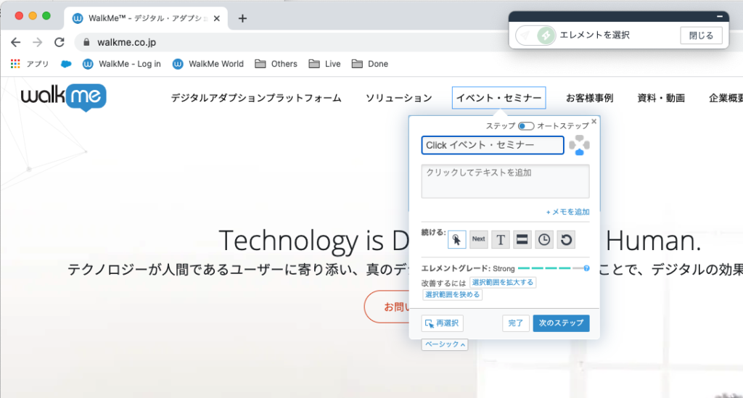Select the T text trigger icon
743x398 pixels.
(501, 239)
